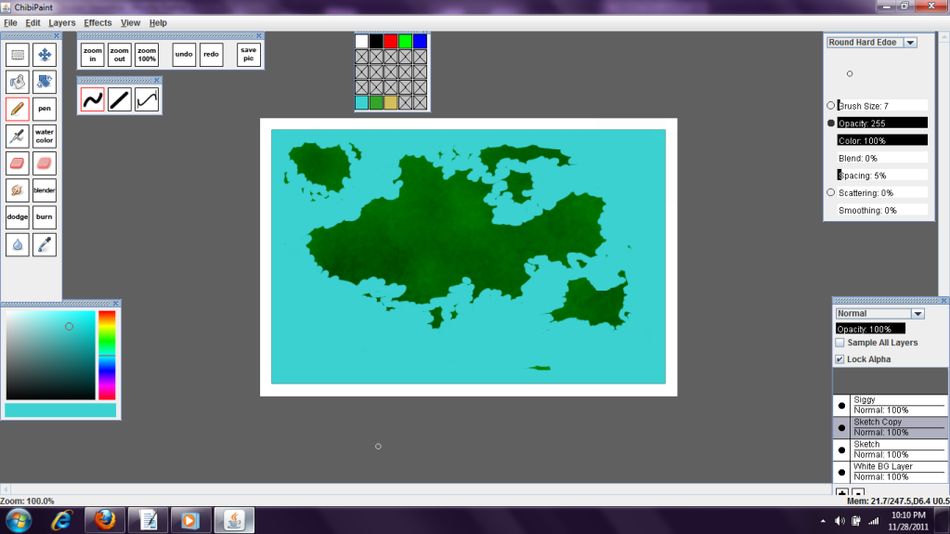
Task: Pick the red swatch in the palette
Action: point(391,42)
